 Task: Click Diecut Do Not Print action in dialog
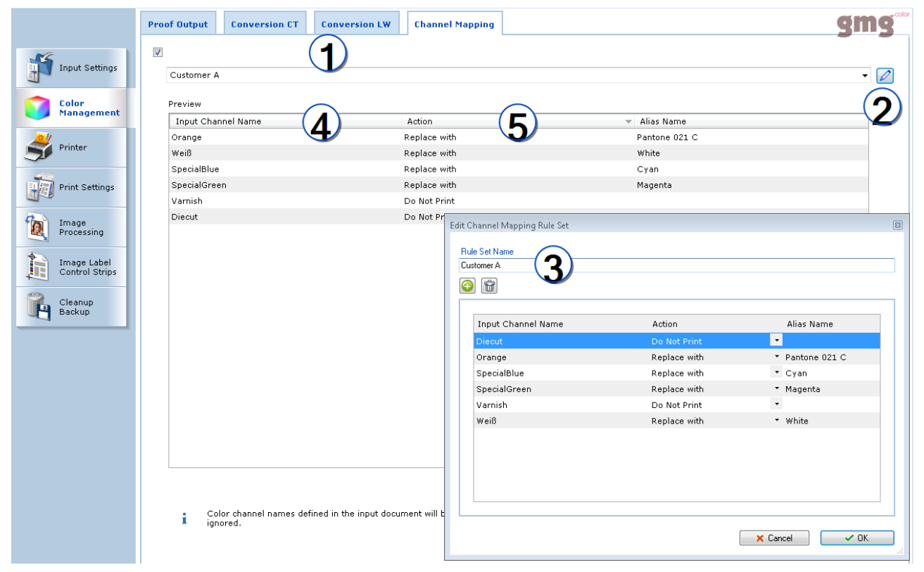click(x=676, y=341)
